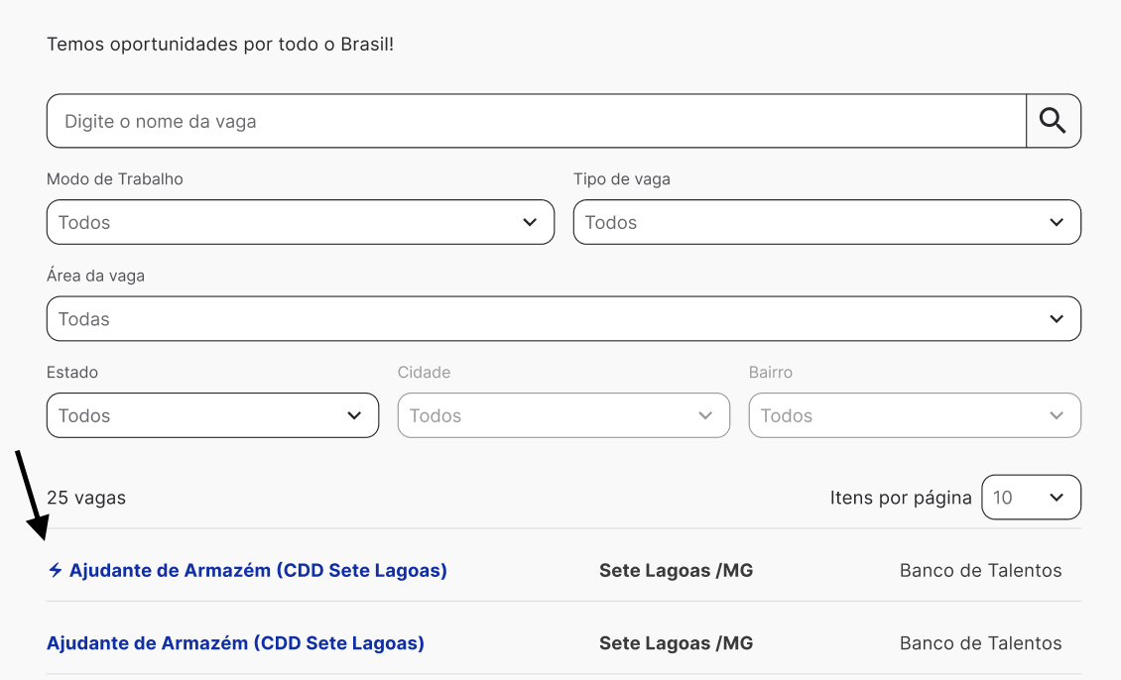Image resolution: width=1121 pixels, height=680 pixels.
Task: Click the chevron arrow in the Estado field
Action: (354, 415)
